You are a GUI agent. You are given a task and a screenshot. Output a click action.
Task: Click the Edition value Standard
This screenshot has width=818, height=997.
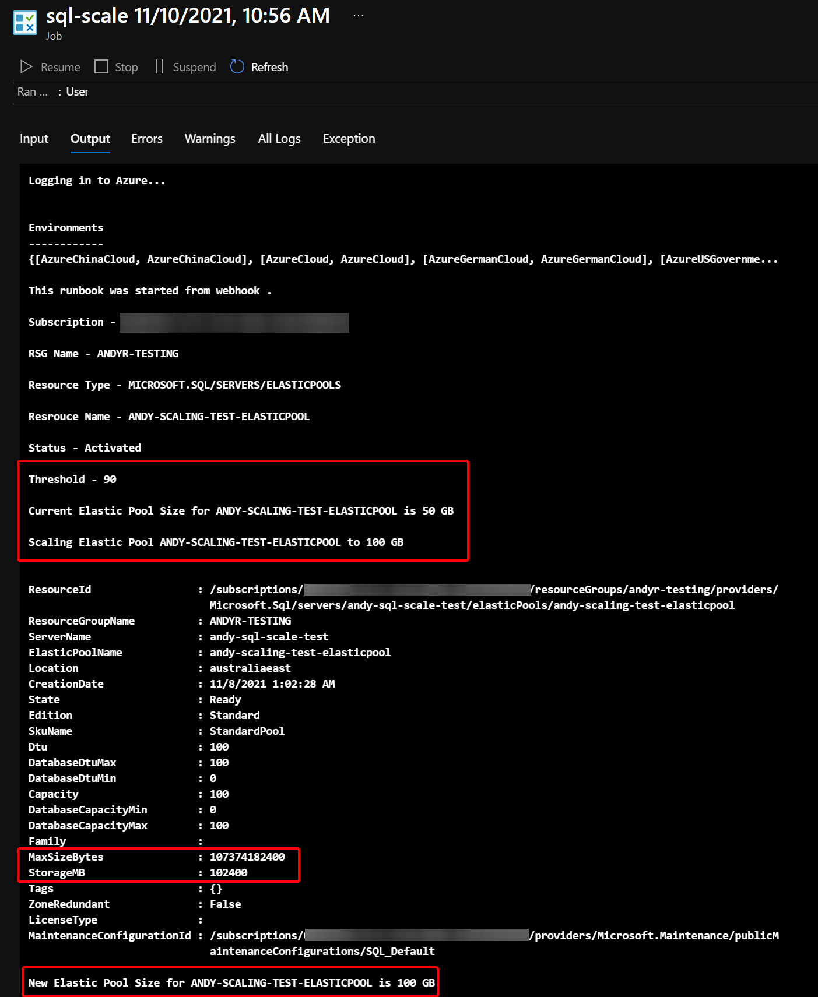[235, 716]
